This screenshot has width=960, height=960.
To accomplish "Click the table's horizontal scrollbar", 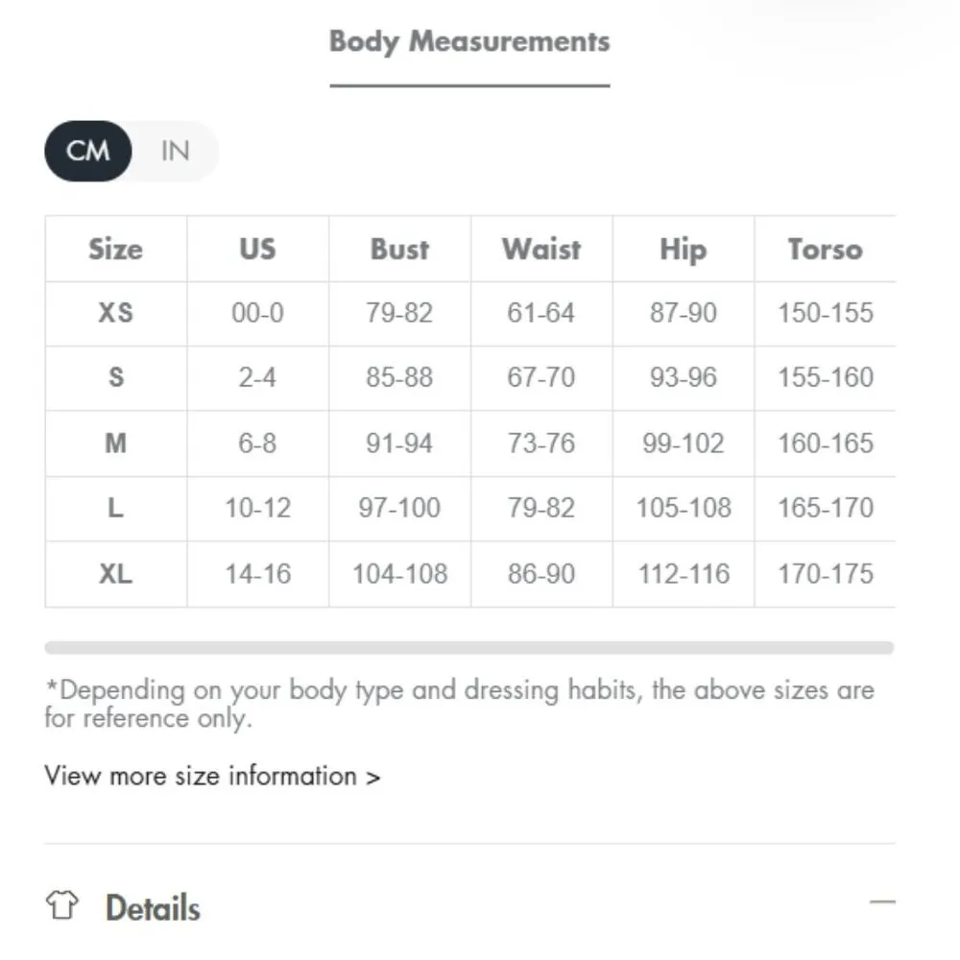I will 468,648.
